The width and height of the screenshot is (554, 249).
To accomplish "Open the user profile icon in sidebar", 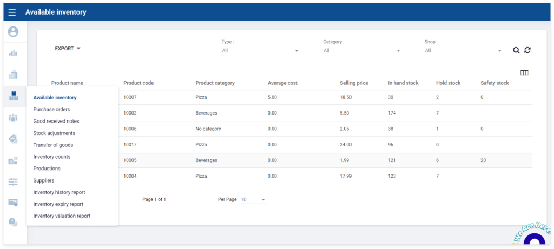I will 13,32.
